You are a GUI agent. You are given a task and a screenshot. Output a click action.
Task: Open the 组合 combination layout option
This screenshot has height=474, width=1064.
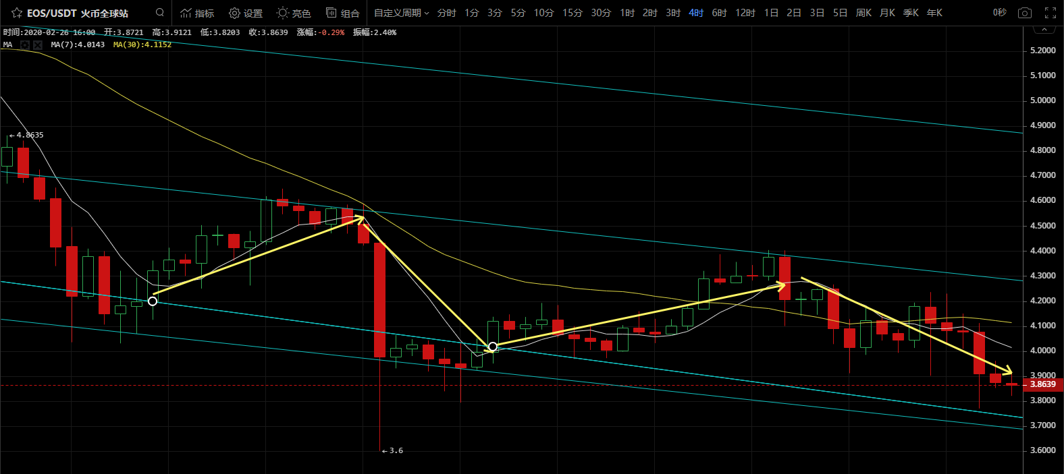coord(342,13)
